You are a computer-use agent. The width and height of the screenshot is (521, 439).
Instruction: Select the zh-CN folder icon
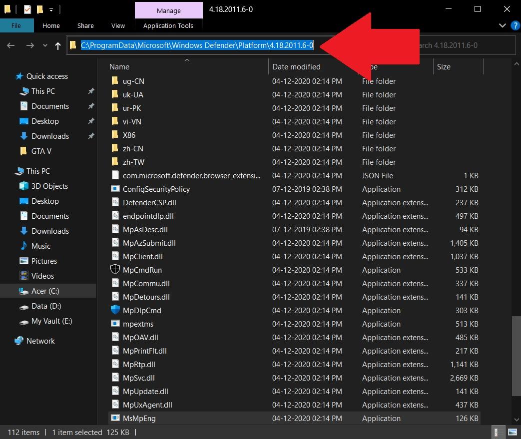tap(115, 148)
